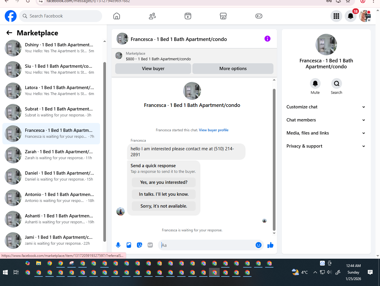Screen dimensions: 380x286
Task: Click View buyer button
Action: 153,69
